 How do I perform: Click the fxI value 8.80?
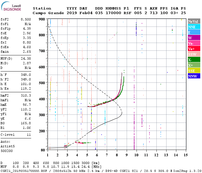[27, 42]
